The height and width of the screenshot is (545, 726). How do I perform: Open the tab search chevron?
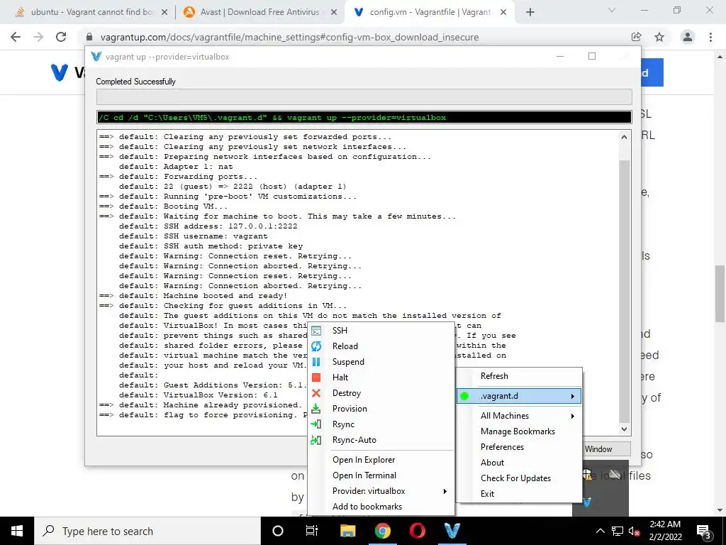coord(612,10)
